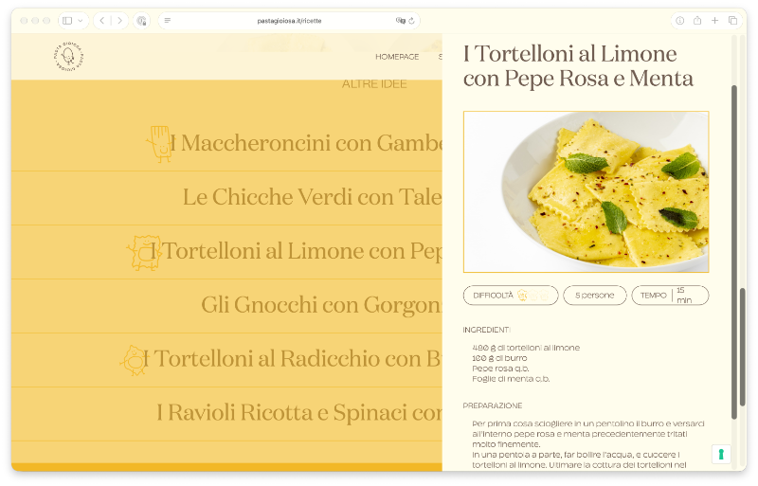Click the TEMPO 15 min badge
The width and height of the screenshot is (758, 486).
tap(670, 296)
